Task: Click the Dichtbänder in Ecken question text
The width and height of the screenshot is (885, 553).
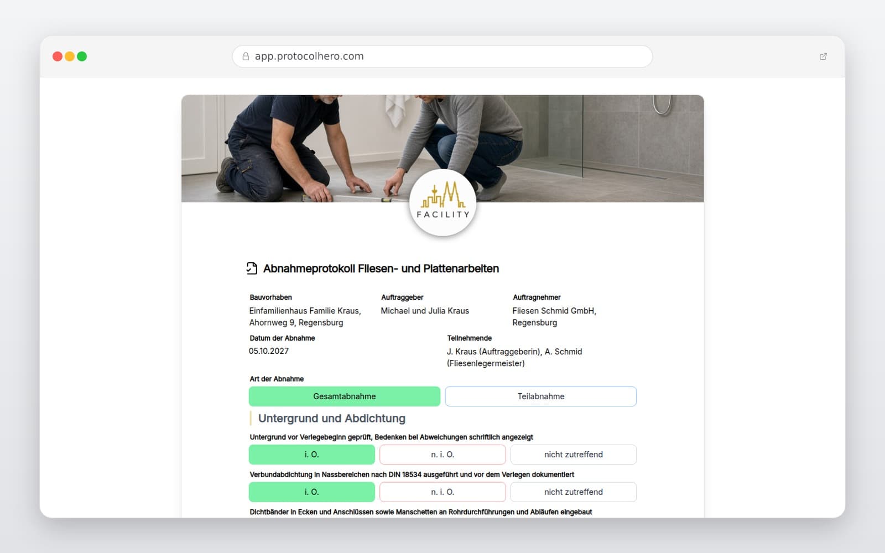Action: click(421, 512)
